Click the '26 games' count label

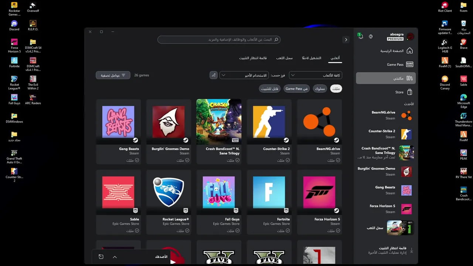[142, 75]
